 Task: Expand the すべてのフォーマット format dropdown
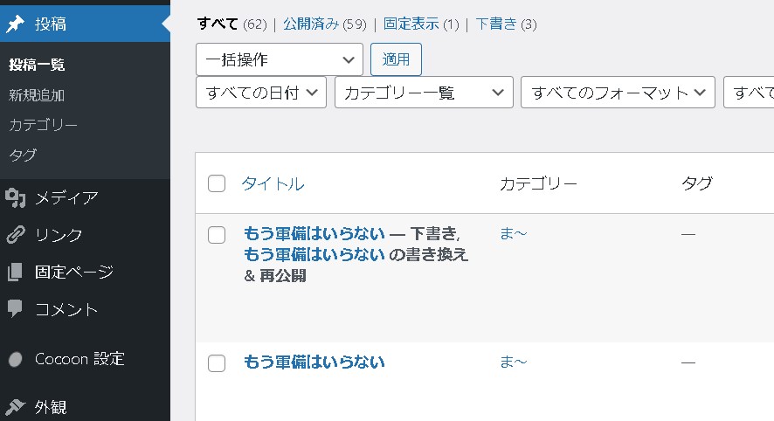(x=618, y=93)
